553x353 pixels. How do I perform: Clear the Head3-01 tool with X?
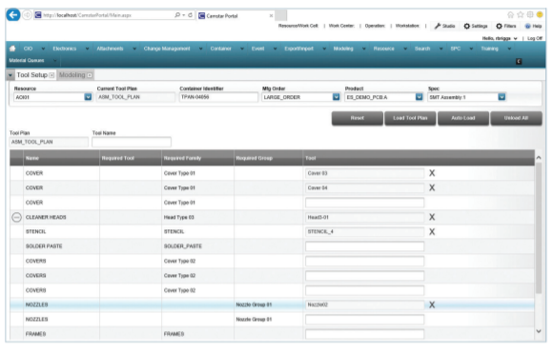(x=432, y=217)
